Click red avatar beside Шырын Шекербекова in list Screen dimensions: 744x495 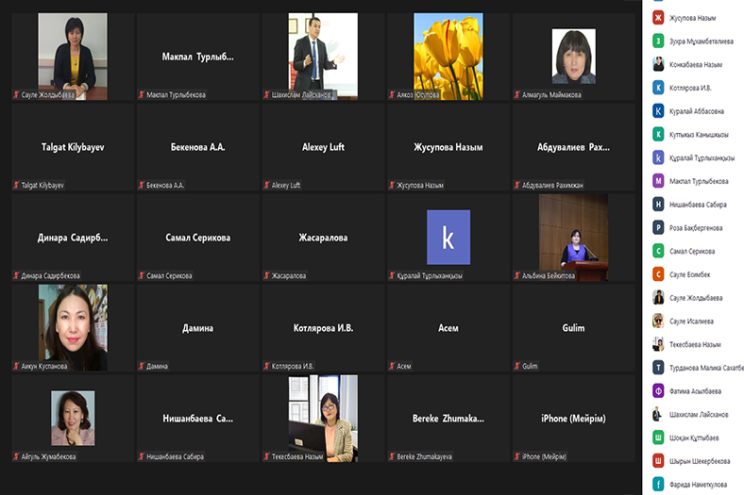pos(658,460)
